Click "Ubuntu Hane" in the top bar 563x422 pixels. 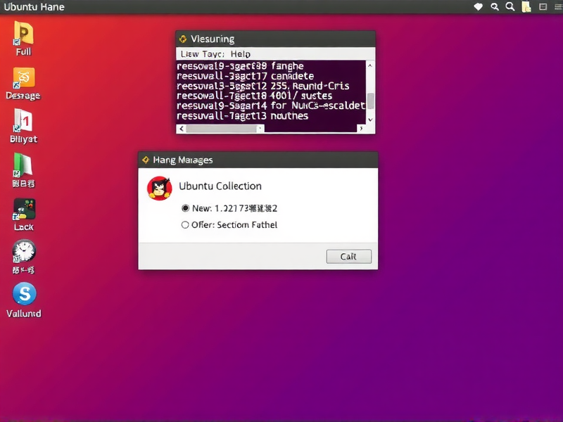[34, 7]
